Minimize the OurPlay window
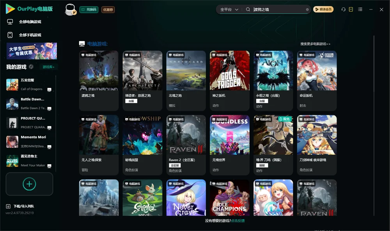 click(x=371, y=9)
